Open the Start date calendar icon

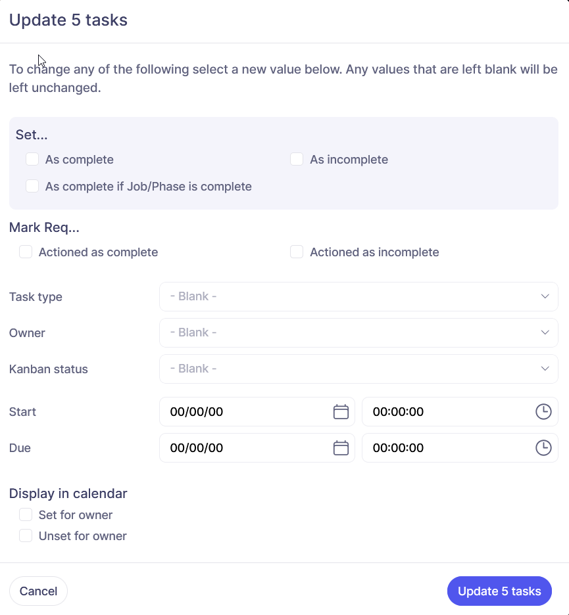coord(341,412)
